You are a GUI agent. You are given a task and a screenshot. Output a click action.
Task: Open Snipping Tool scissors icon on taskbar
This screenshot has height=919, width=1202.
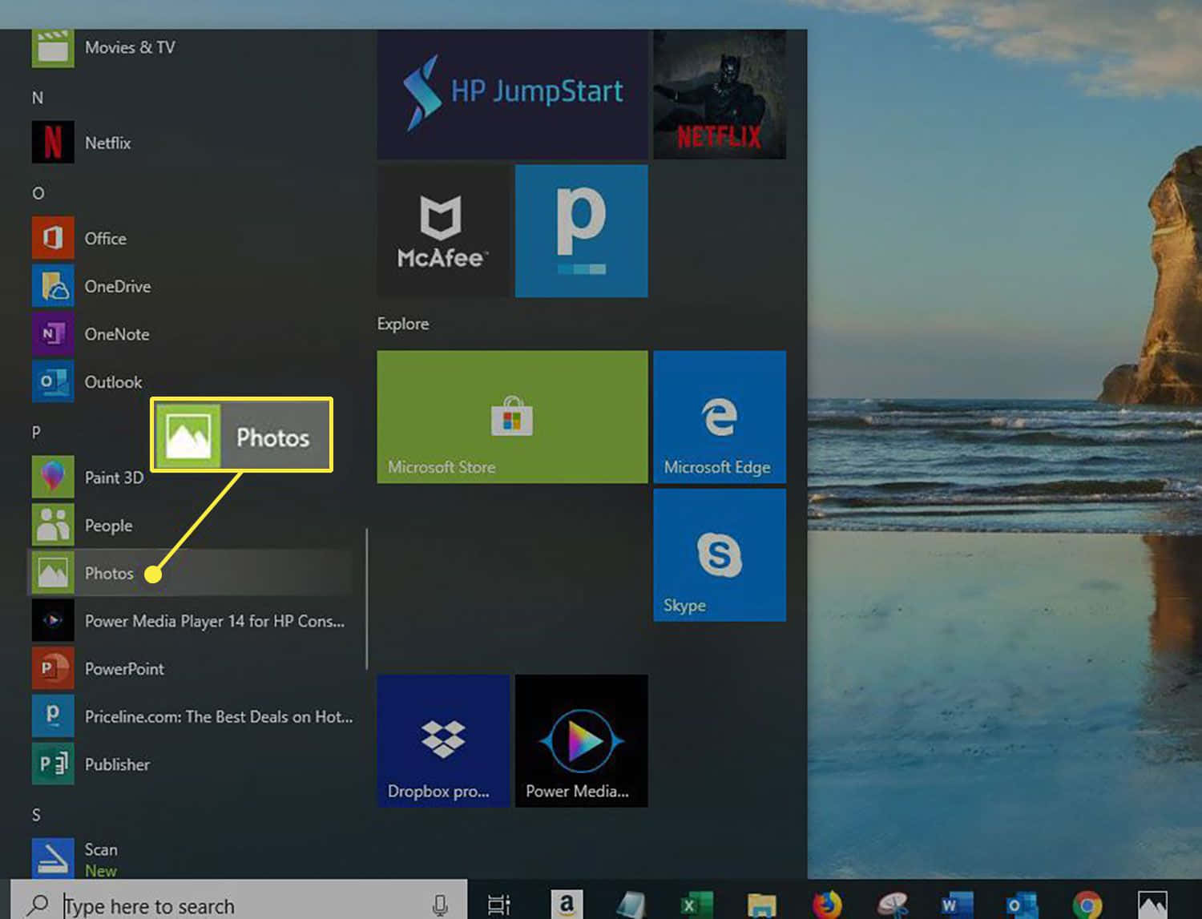click(892, 905)
